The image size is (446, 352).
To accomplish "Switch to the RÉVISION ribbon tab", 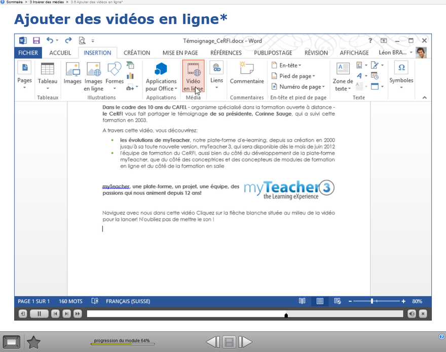I will pos(316,53).
